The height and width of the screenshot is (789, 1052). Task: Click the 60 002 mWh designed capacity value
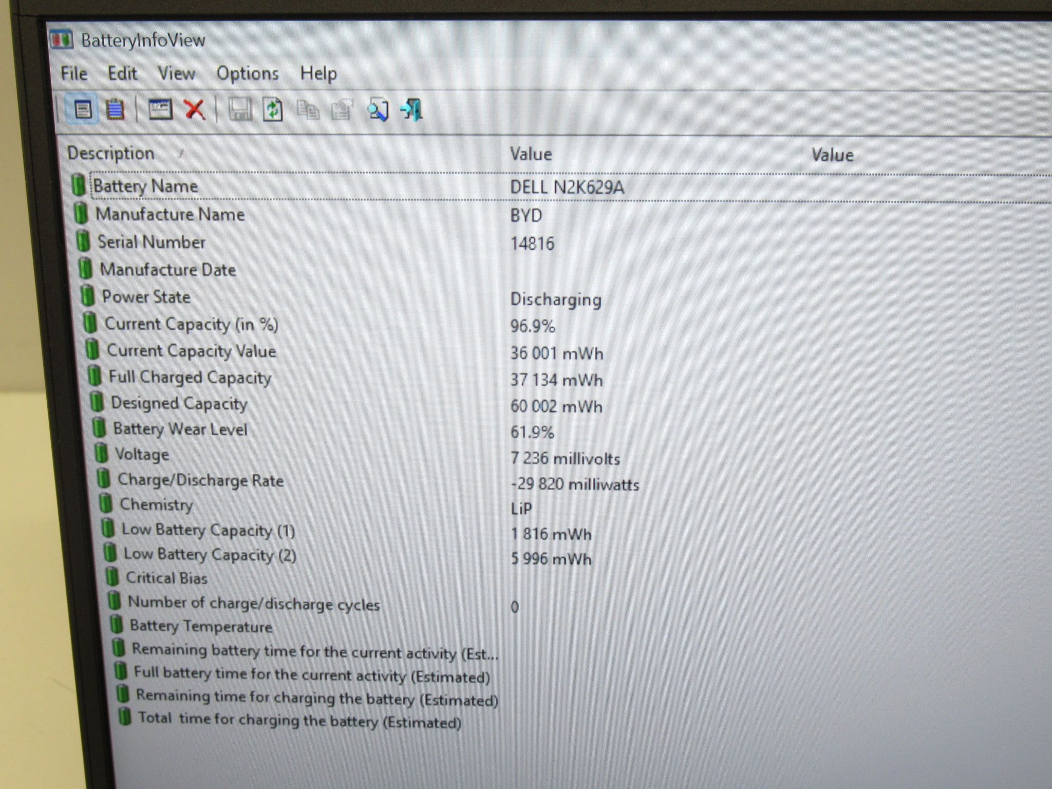click(x=556, y=406)
